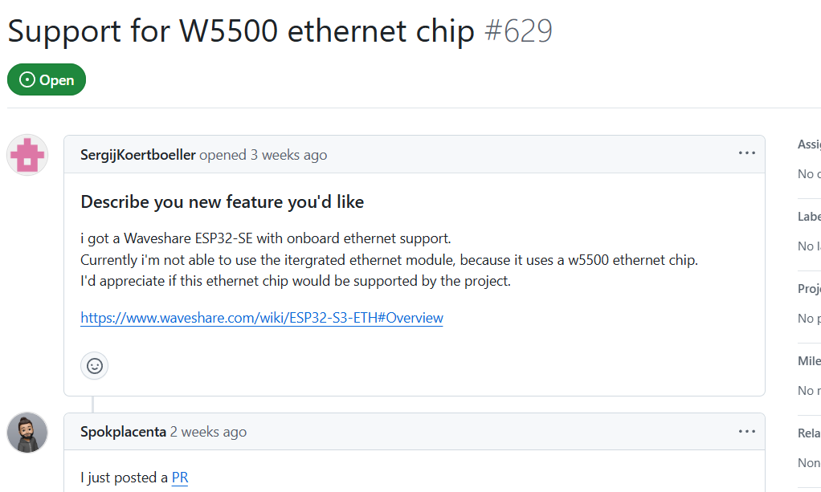The image size is (821, 492).
Task: Click the Relationships sidebar heading
Action: click(808, 433)
